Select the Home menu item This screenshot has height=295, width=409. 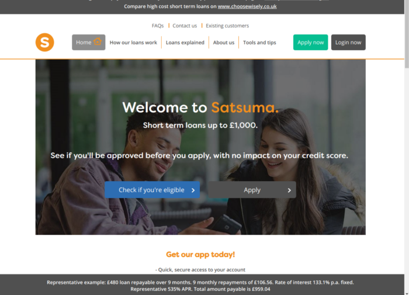click(89, 42)
